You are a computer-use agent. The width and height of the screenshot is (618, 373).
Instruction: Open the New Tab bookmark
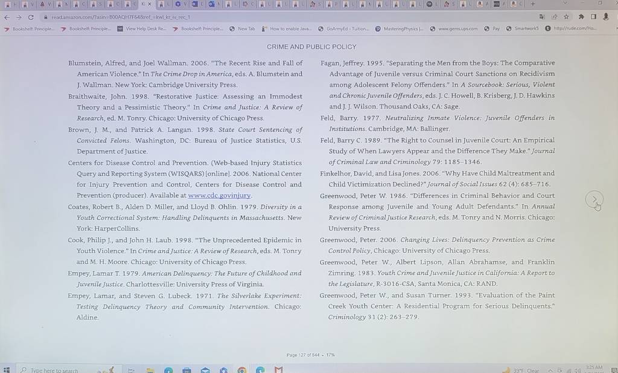pyautogui.click(x=243, y=29)
